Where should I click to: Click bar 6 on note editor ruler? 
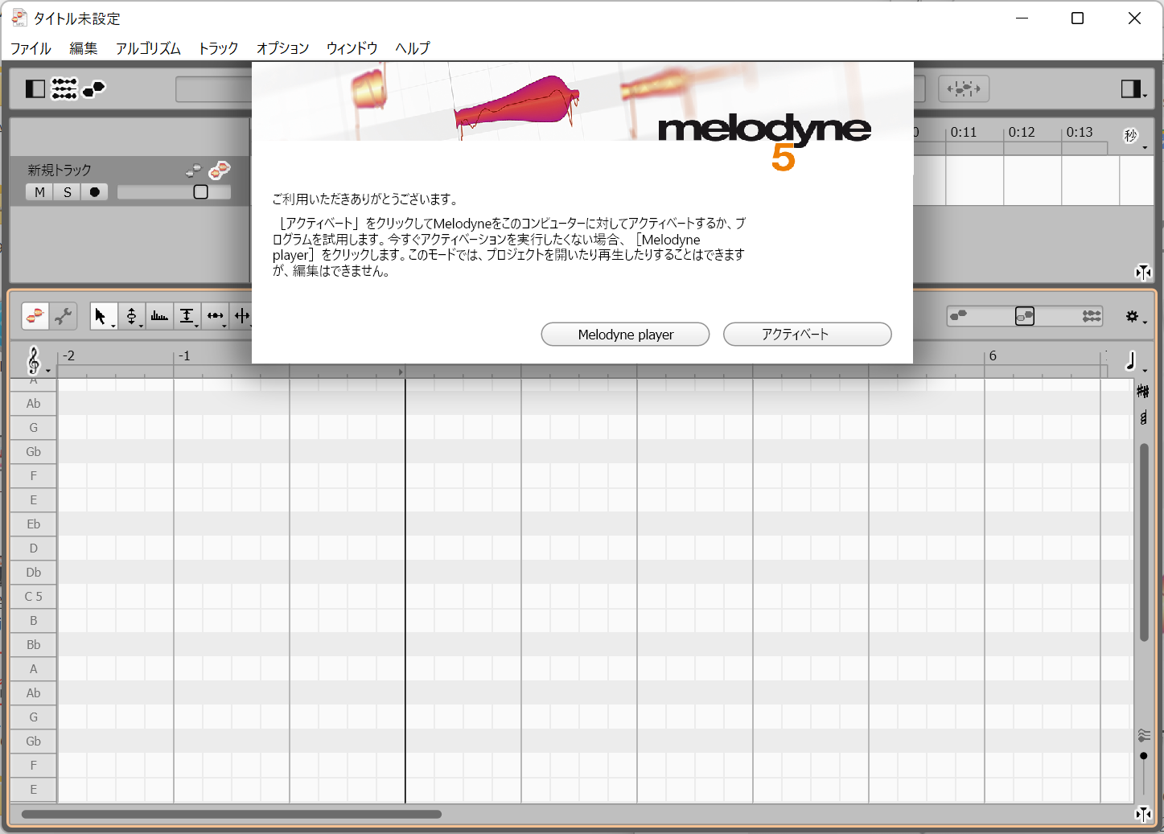(x=993, y=355)
